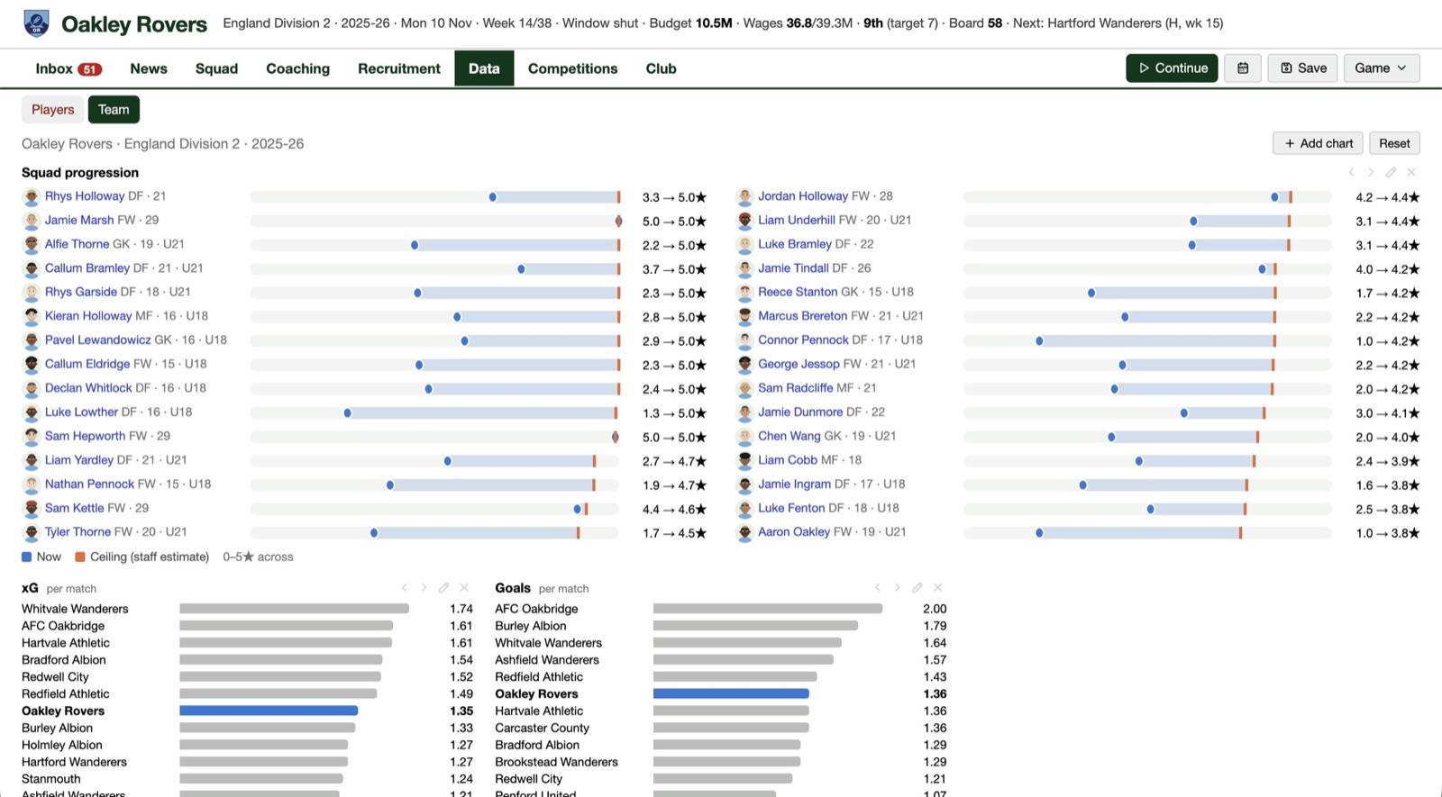The height and width of the screenshot is (797, 1442).
Task: Shift the Goals chart left with its arrow
Action: (x=877, y=587)
